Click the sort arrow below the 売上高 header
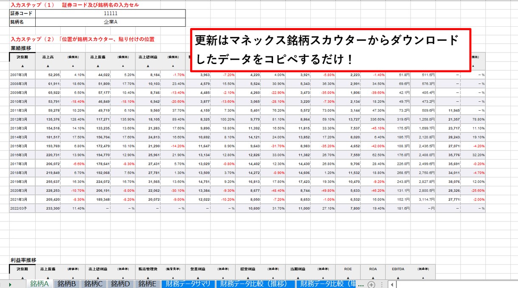 48,66
